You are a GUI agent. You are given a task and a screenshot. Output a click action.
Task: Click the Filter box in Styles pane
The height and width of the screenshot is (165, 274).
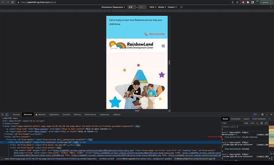pos(232,123)
